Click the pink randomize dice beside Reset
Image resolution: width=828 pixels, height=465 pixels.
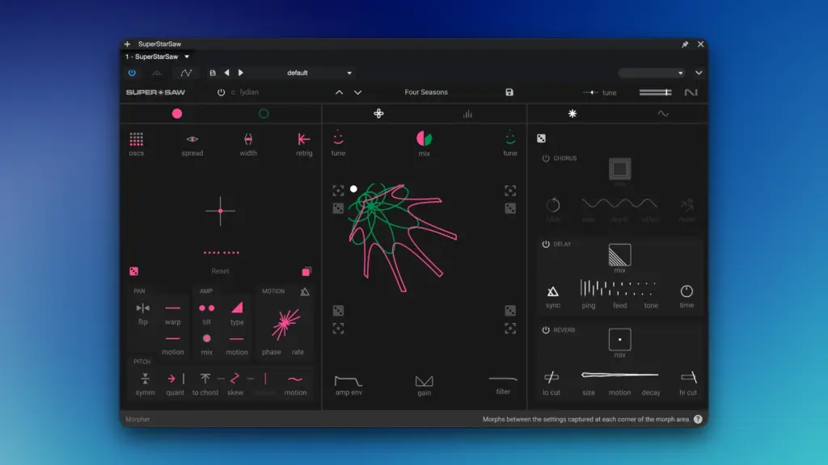click(x=133, y=271)
